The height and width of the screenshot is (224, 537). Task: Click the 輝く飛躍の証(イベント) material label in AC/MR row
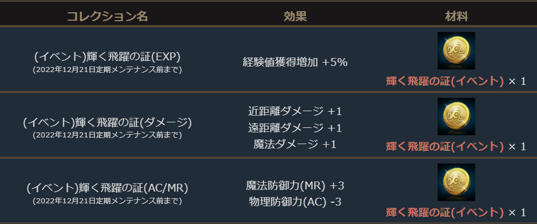coord(445,212)
